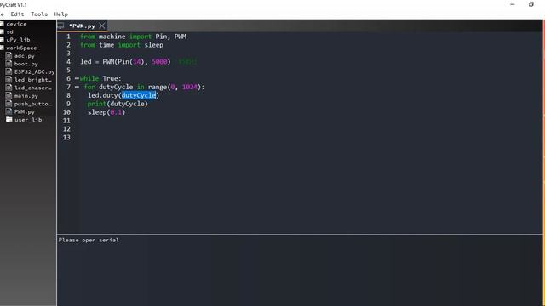The height and width of the screenshot is (306, 545).
Task: Click line number 13 in the gutter
Action: pyautogui.click(x=66, y=138)
